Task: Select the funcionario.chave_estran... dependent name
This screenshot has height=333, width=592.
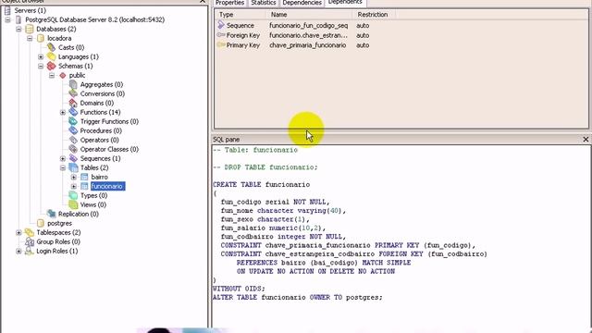Action: coord(308,35)
